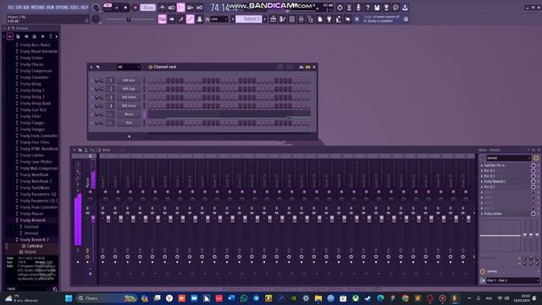
Task: Click the 808 HiHat channel button
Action: coord(129,97)
